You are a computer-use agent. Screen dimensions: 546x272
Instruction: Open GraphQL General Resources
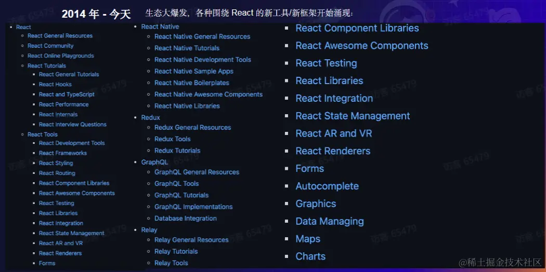point(197,172)
